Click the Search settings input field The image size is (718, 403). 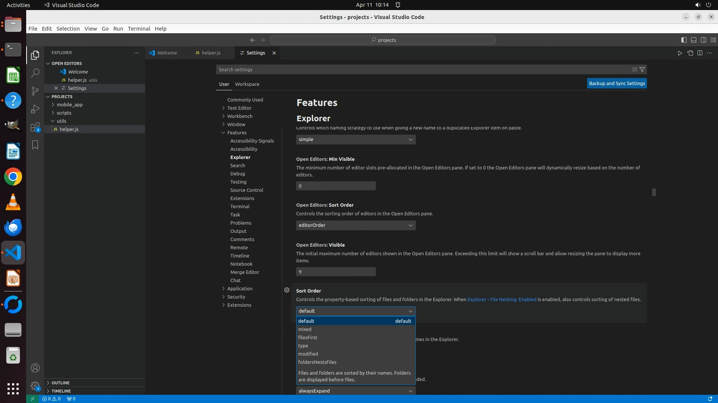click(423, 70)
